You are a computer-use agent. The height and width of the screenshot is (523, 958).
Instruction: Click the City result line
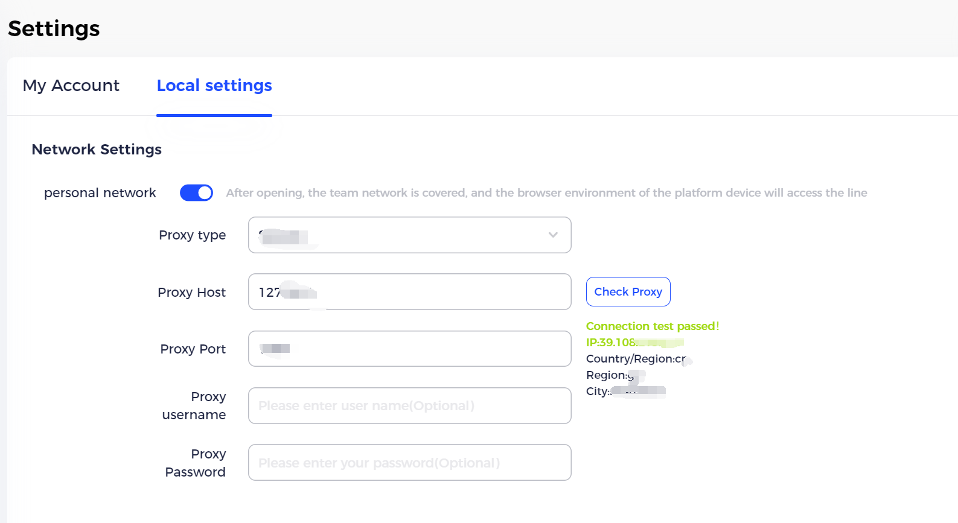(x=626, y=391)
